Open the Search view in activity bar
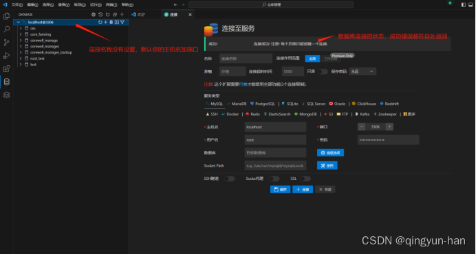Viewport: 476px width, 254px height. pyautogui.click(x=6, y=29)
